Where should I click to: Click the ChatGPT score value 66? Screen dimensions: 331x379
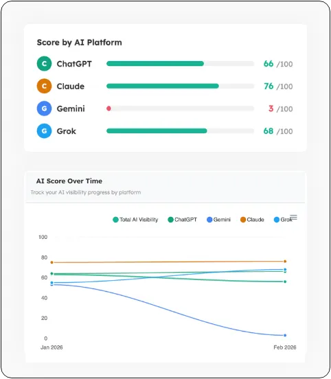[269, 64]
